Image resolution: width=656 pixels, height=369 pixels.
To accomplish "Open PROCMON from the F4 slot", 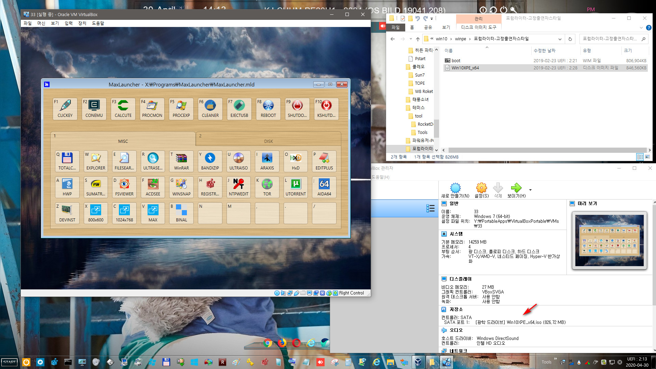I will [152, 109].
